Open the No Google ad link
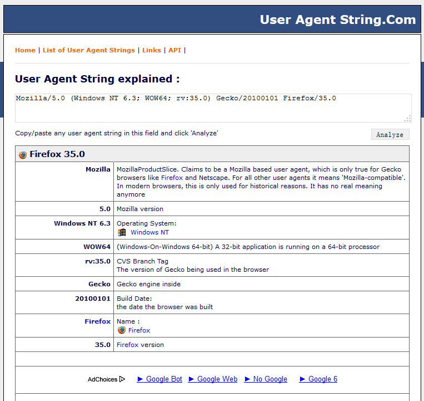This screenshot has width=424, height=401. click(x=266, y=379)
